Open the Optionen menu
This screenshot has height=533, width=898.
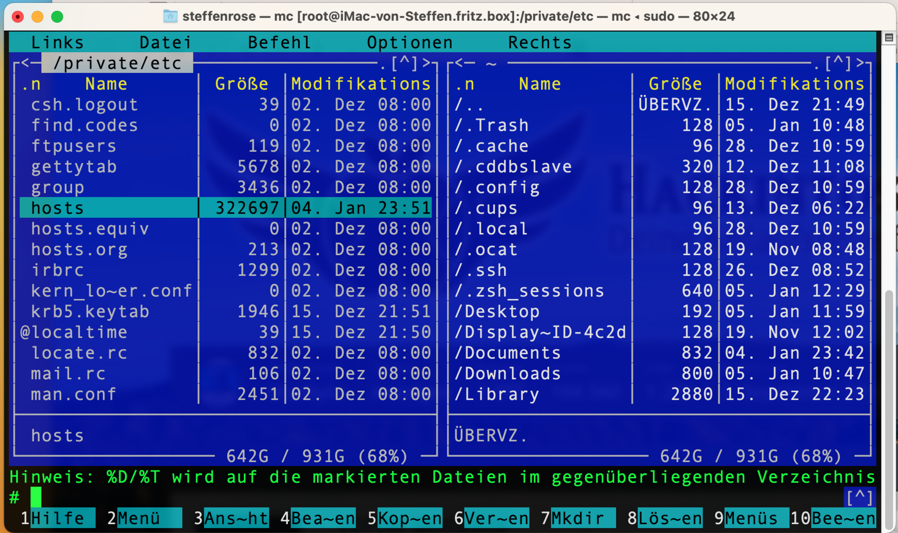click(x=409, y=42)
